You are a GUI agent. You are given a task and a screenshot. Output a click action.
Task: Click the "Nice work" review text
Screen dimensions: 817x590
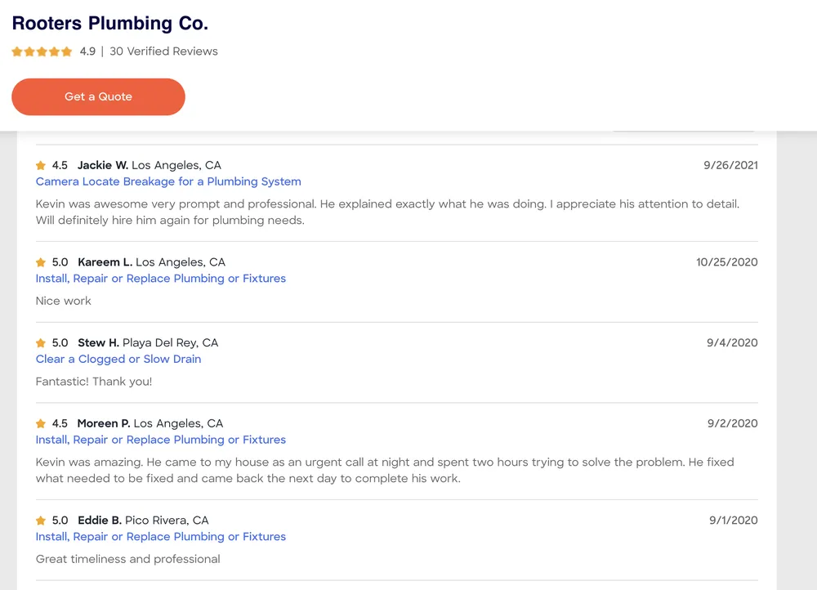[64, 301]
